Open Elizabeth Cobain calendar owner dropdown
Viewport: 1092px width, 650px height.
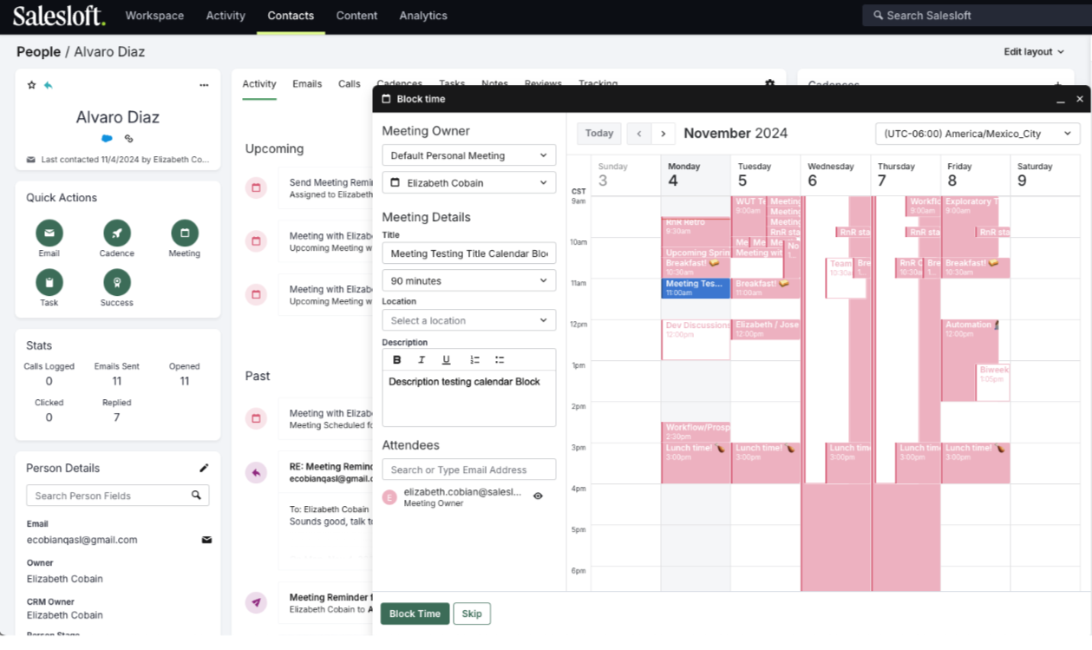[469, 183]
